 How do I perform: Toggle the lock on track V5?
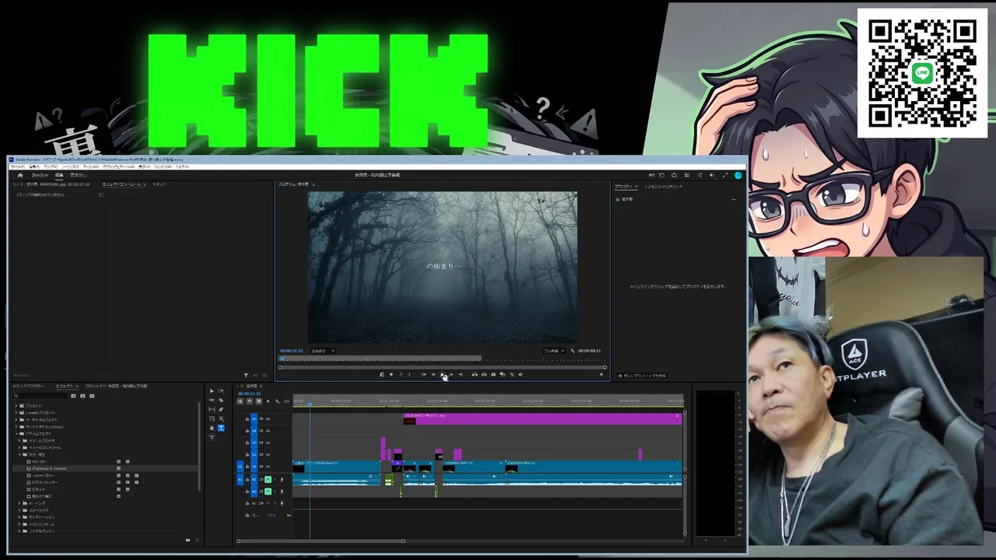[247, 419]
